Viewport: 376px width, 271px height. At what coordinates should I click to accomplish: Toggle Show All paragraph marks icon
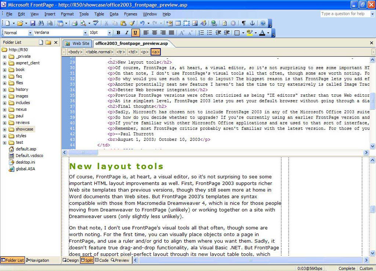244,23
